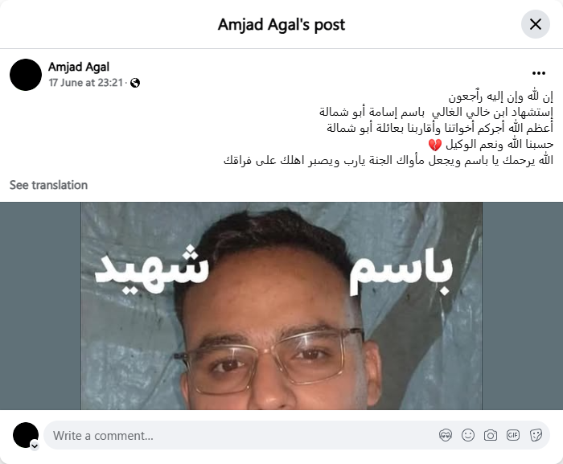Open Amjad Agal's profile name link
This screenshot has height=464, width=563.
tap(79, 67)
